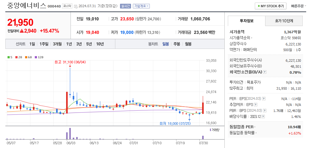Click the 최고 31,100 (06/04) chart marker
The image size is (309, 148).
[70, 62]
